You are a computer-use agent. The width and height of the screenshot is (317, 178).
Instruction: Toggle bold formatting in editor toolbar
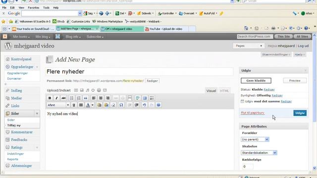point(50,98)
